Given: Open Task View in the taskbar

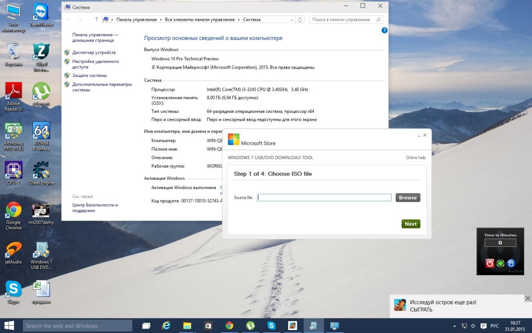Looking at the screenshot, I should tap(146, 326).
